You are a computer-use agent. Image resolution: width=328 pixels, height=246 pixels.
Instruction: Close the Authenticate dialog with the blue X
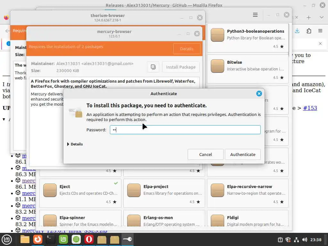(x=259, y=94)
